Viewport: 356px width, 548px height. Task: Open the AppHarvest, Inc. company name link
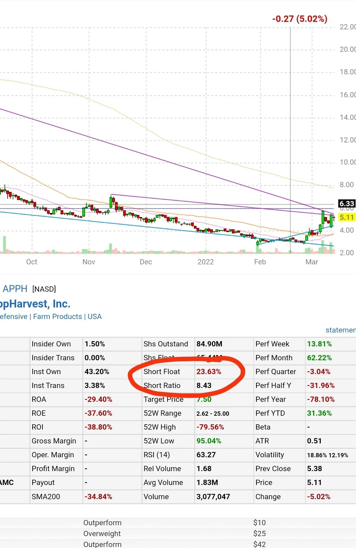point(35,304)
